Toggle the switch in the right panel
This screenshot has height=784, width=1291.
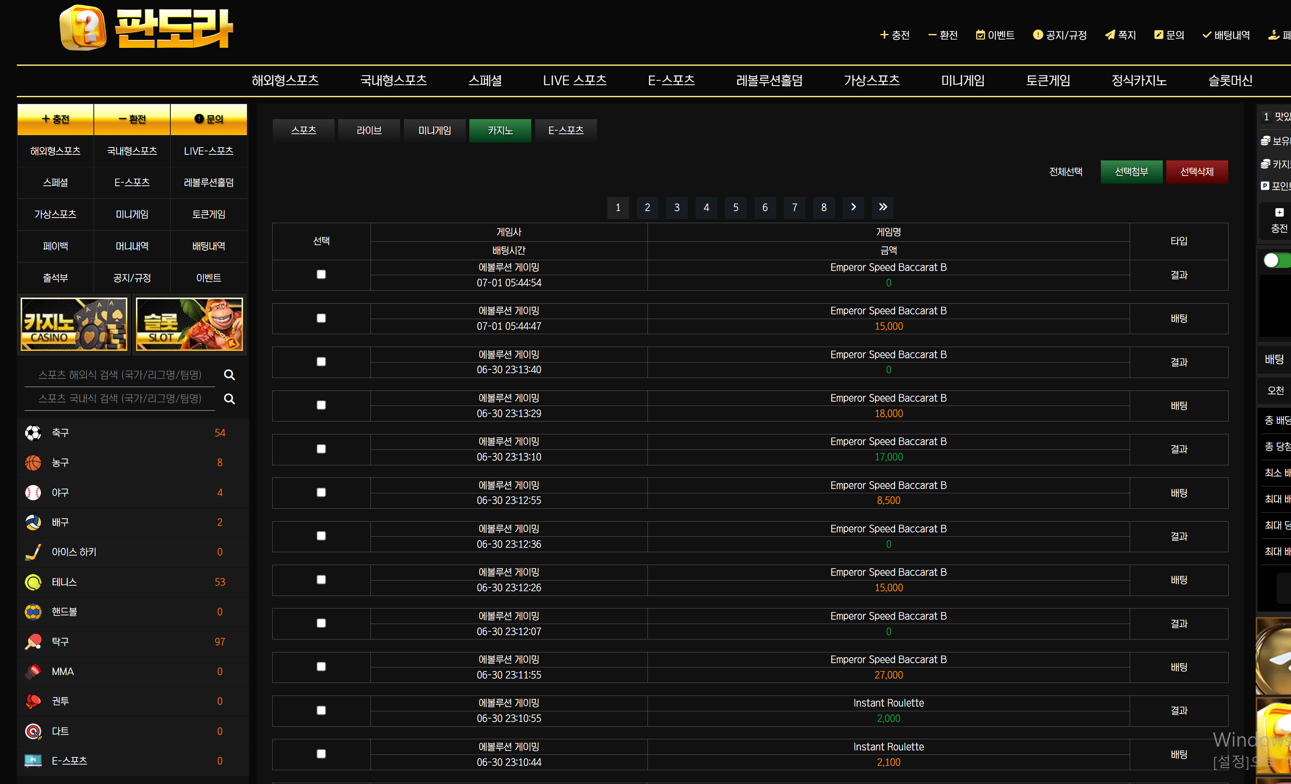1276,260
